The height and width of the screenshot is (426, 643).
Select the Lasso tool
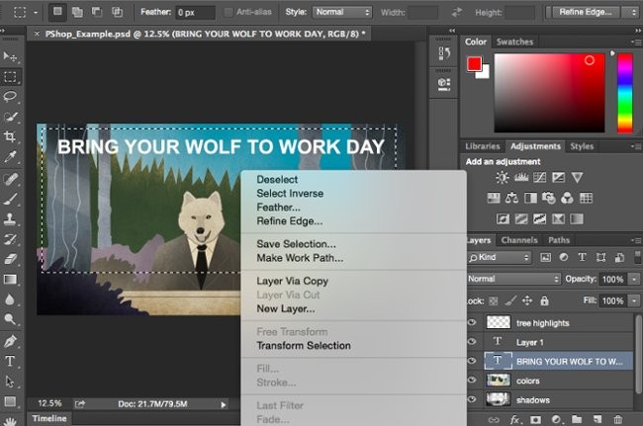11,96
